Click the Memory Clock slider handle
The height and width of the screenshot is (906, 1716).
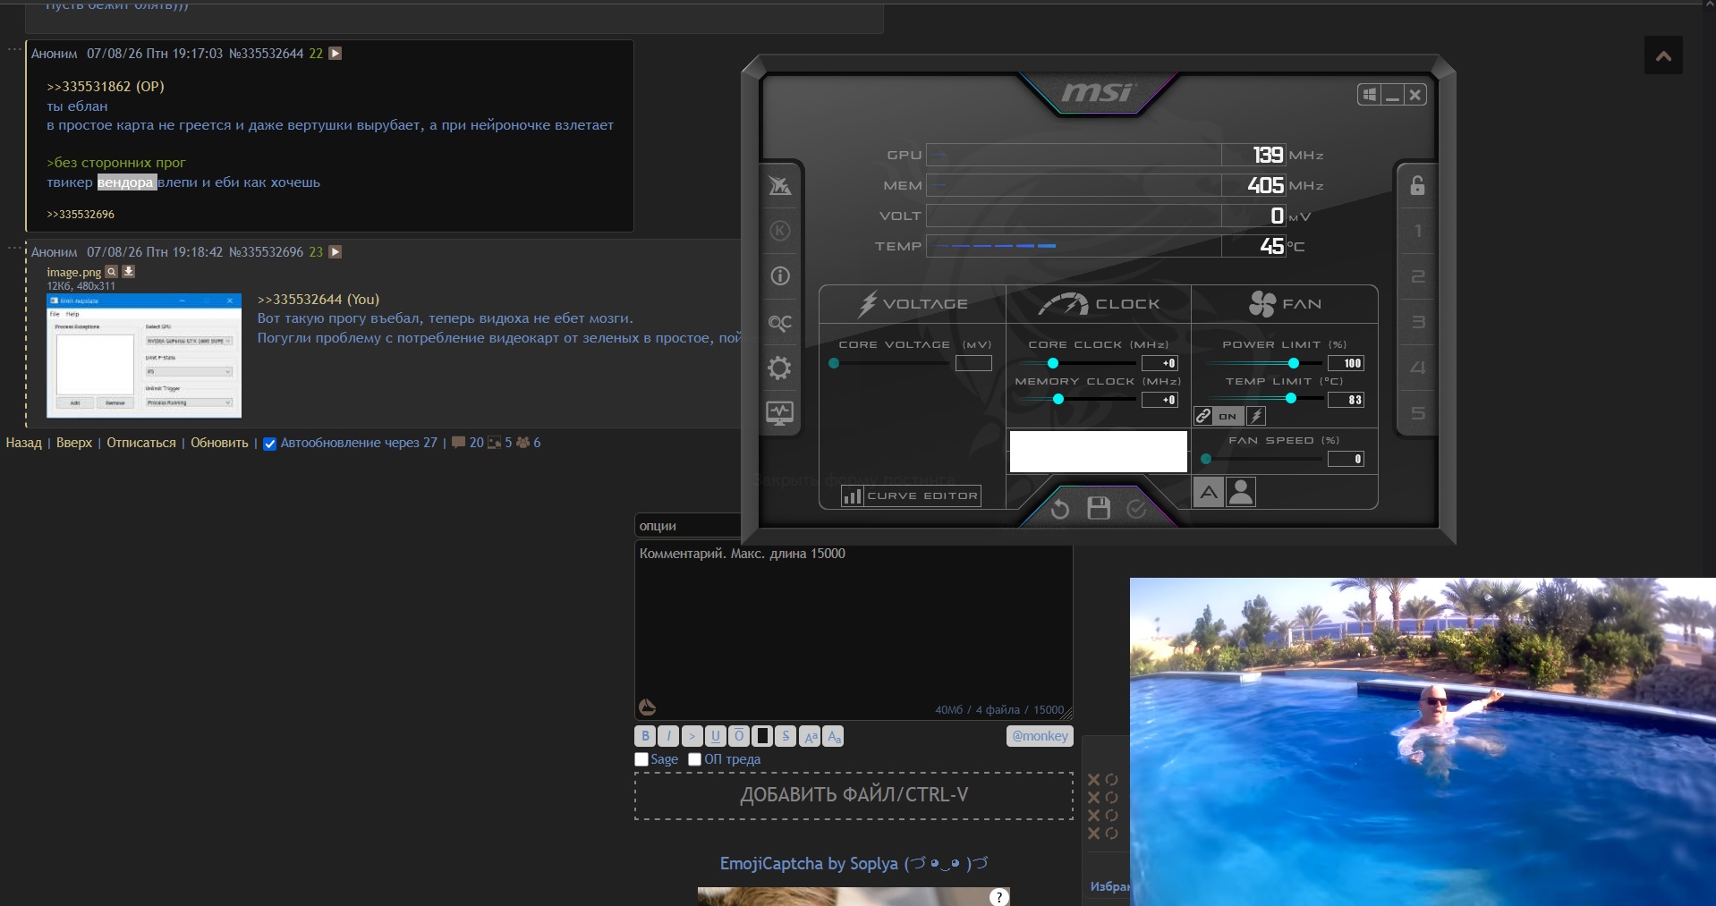click(1058, 400)
